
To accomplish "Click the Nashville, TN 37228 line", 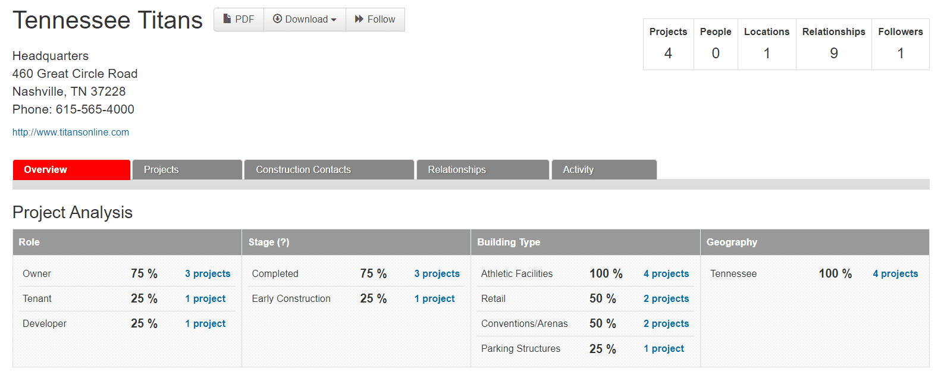I will pyautogui.click(x=69, y=92).
